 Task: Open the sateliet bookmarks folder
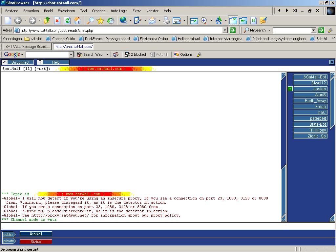pos(33,39)
